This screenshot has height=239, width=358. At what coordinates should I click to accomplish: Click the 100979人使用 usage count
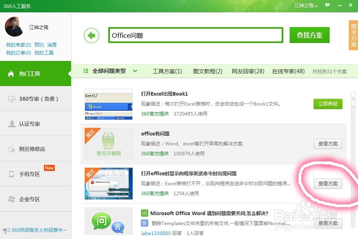189,153
